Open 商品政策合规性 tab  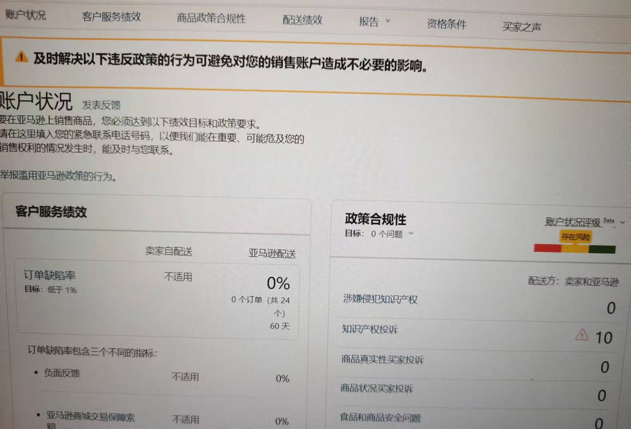[x=211, y=18]
